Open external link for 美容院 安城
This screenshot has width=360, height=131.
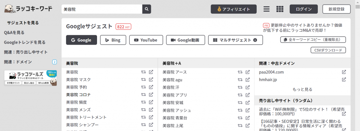247,103
